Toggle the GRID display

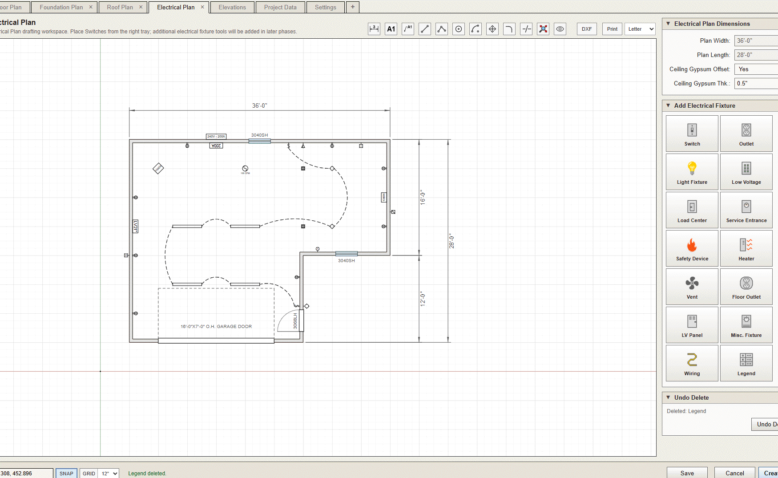coord(89,473)
